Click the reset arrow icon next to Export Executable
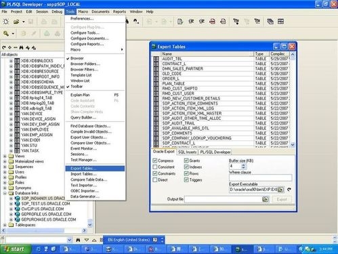338x254 pixels. coord(289,190)
